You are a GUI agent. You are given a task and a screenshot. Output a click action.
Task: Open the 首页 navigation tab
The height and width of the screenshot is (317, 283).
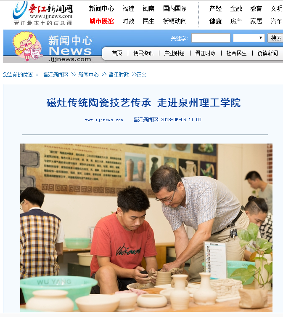[117, 53]
